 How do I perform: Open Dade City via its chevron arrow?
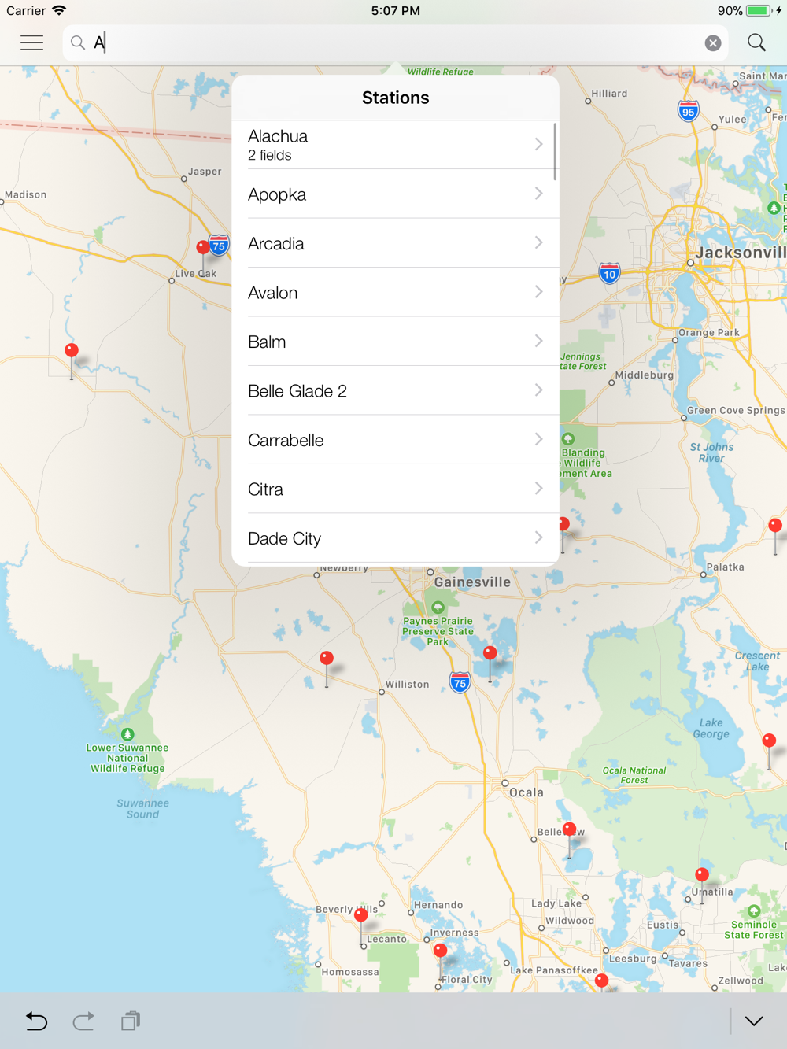pos(539,538)
